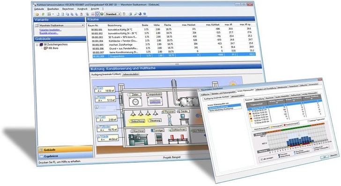Screen dimensions: 341x186
Task: Click the Bauteile erfassen link
Action: [49, 33]
